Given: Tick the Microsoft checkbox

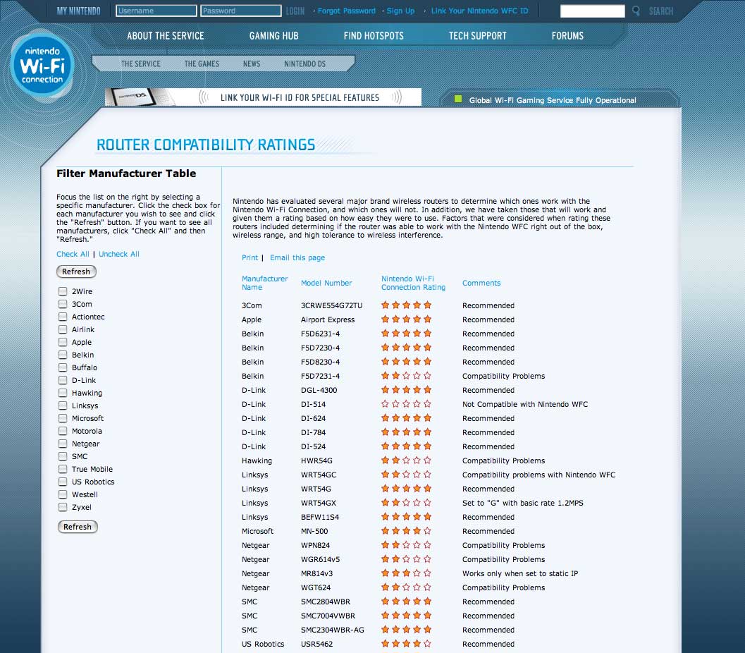Looking at the screenshot, I should [63, 418].
